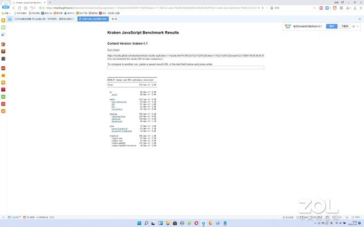This screenshot has height=227, width=364.
Task: Set as default browser blue button
Action: point(93,19)
